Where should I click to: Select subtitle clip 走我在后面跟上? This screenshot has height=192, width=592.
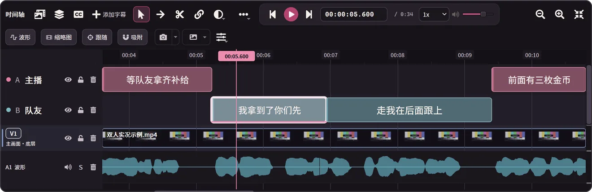[409, 110]
